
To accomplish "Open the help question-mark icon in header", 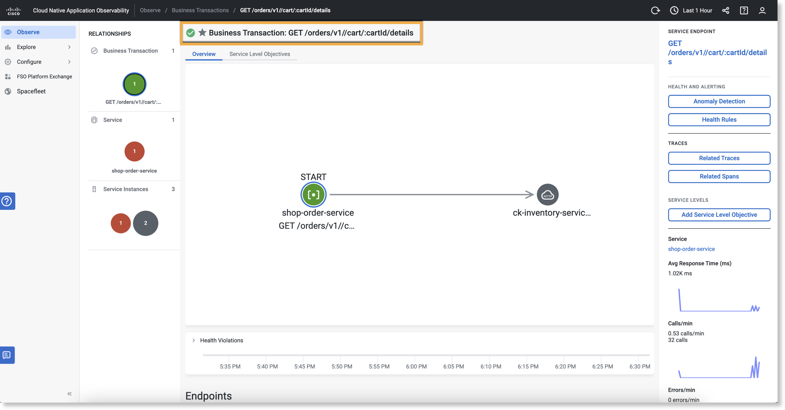I will coord(744,11).
